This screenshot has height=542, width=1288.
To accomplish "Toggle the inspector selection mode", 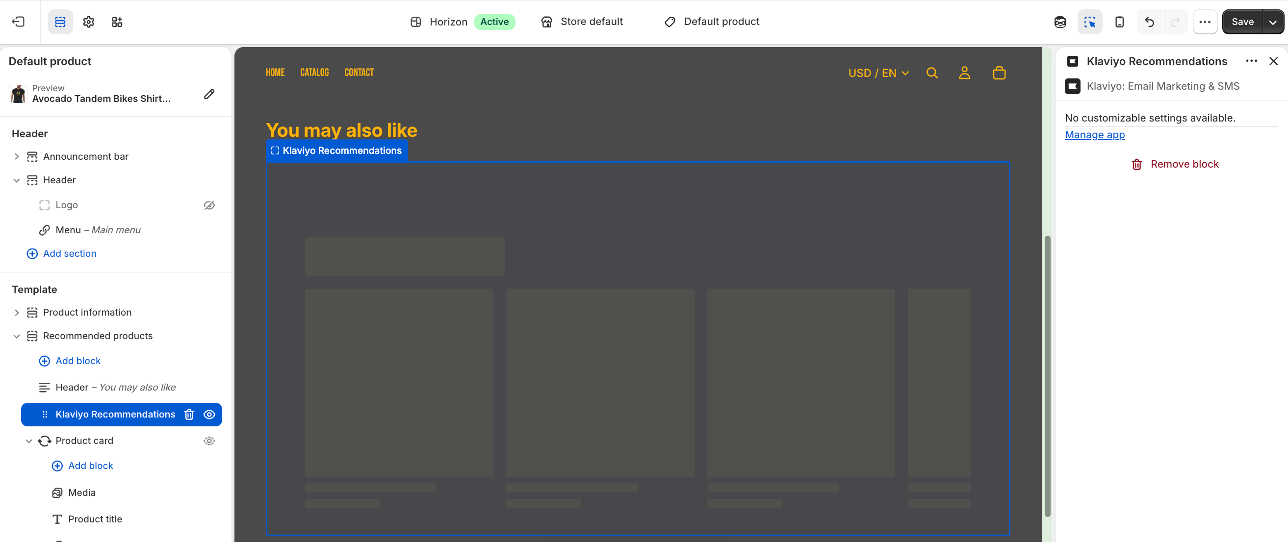I will [x=1089, y=22].
